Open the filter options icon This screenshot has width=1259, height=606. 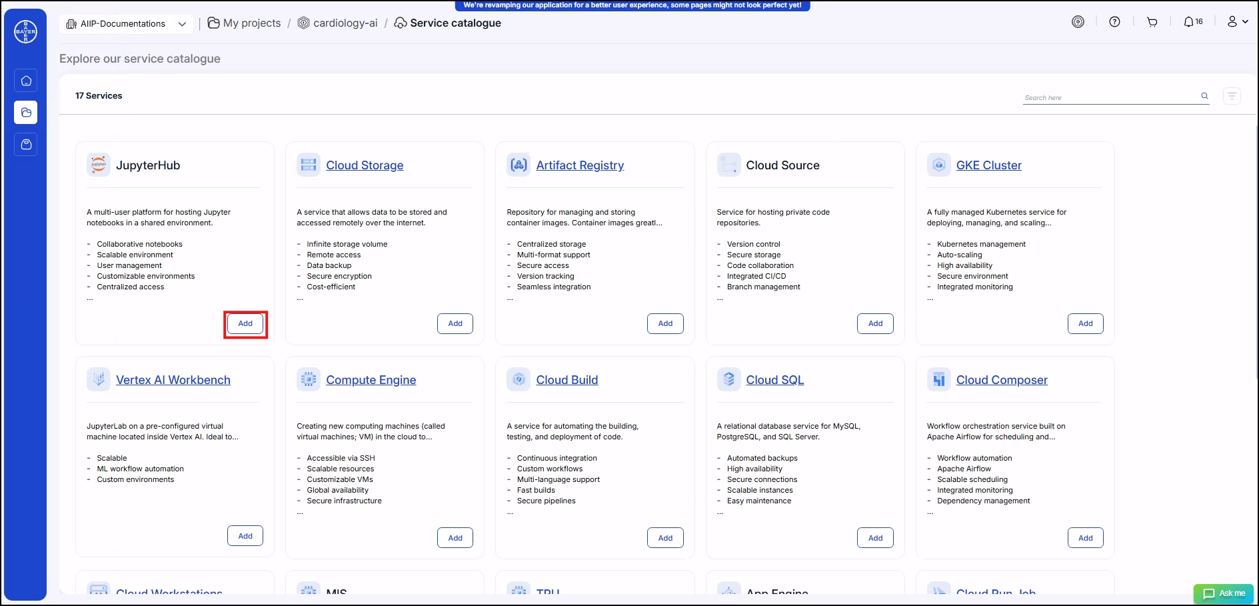[x=1232, y=96]
